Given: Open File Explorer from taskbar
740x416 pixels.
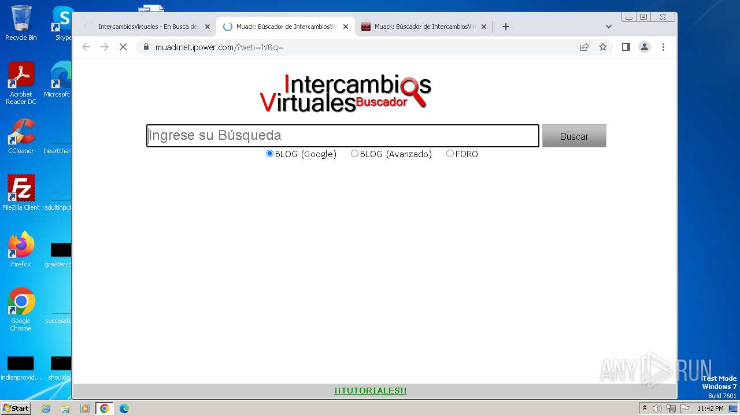Looking at the screenshot, I should [x=65, y=408].
